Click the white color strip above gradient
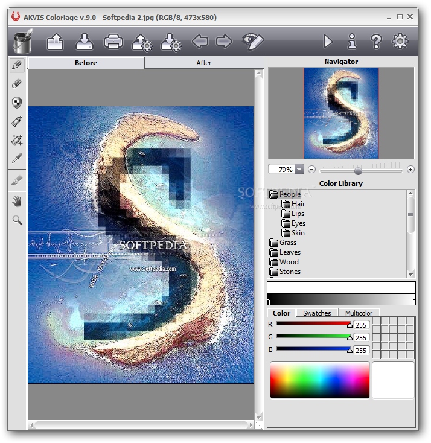 pos(341,287)
